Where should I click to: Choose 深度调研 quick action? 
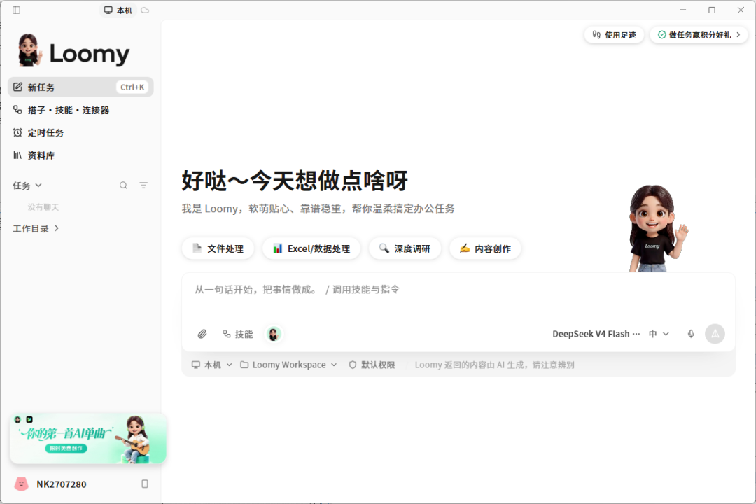coord(405,248)
